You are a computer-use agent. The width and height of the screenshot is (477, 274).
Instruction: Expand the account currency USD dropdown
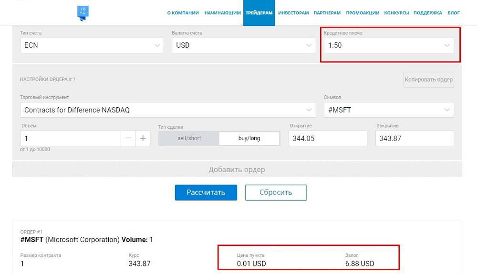244,45
